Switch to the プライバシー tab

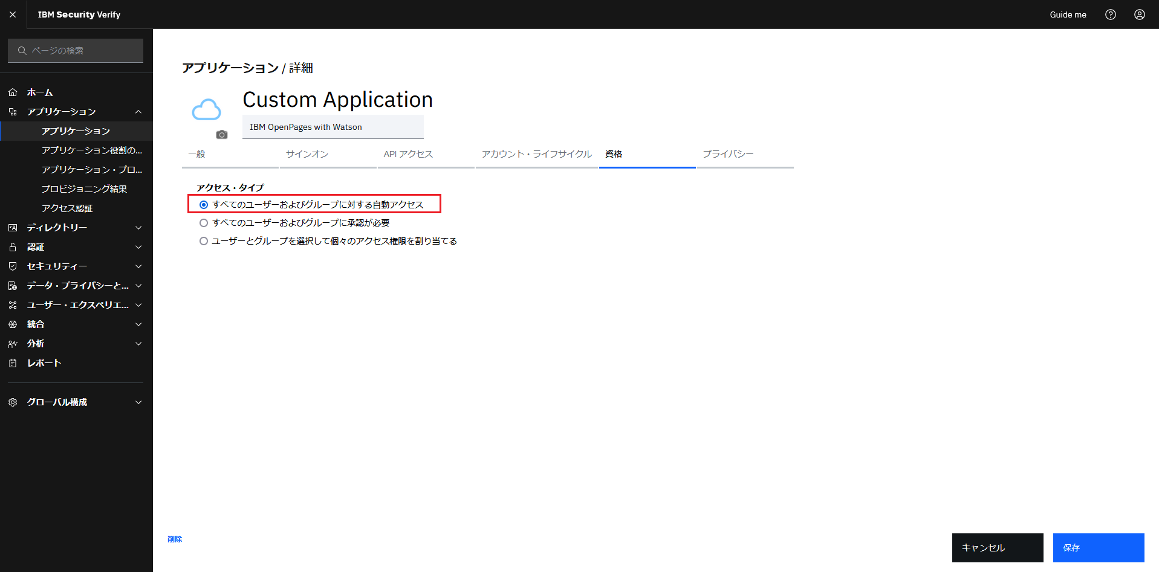pyautogui.click(x=745, y=155)
